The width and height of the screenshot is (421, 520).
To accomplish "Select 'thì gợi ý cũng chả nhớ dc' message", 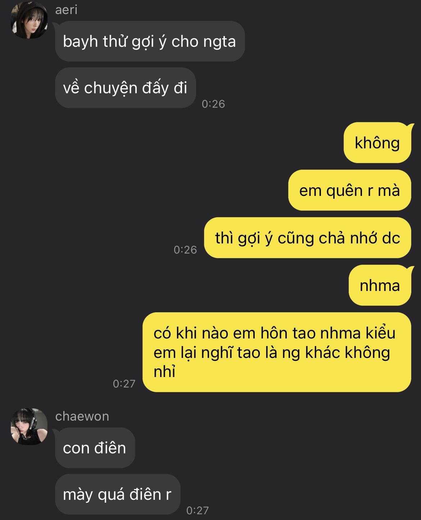I will tap(307, 238).
